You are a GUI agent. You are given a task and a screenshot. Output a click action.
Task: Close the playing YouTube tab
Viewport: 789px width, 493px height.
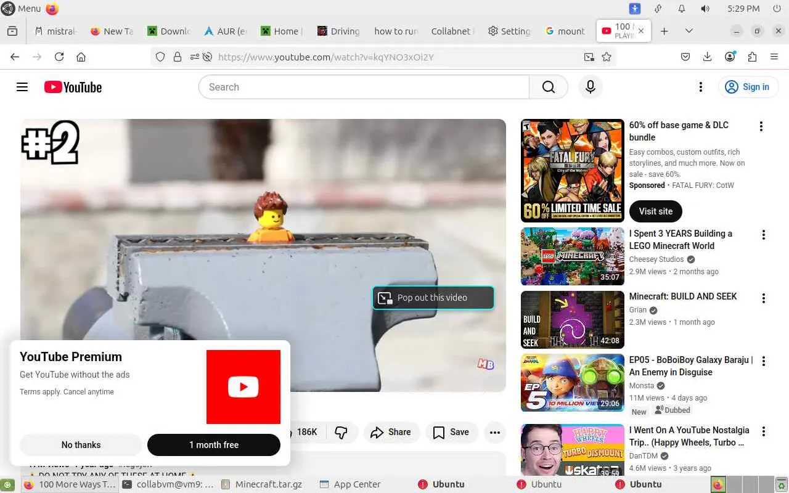click(x=641, y=31)
